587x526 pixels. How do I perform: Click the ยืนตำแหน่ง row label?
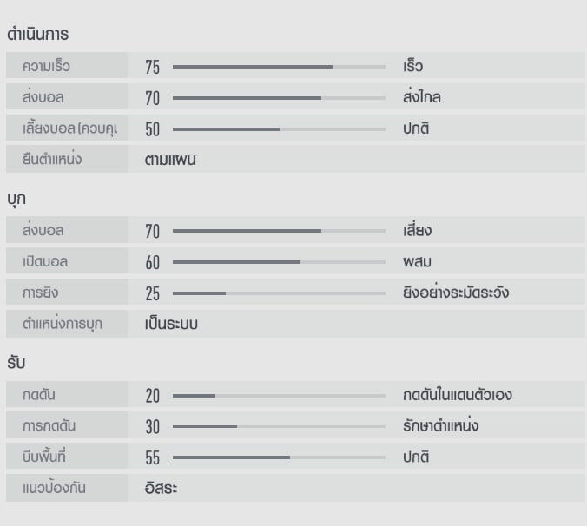coord(52,160)
